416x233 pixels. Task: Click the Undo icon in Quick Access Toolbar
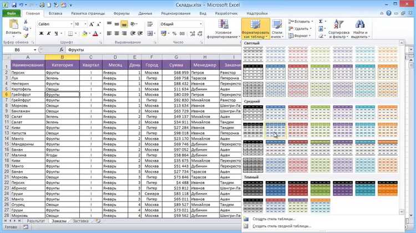21,5
